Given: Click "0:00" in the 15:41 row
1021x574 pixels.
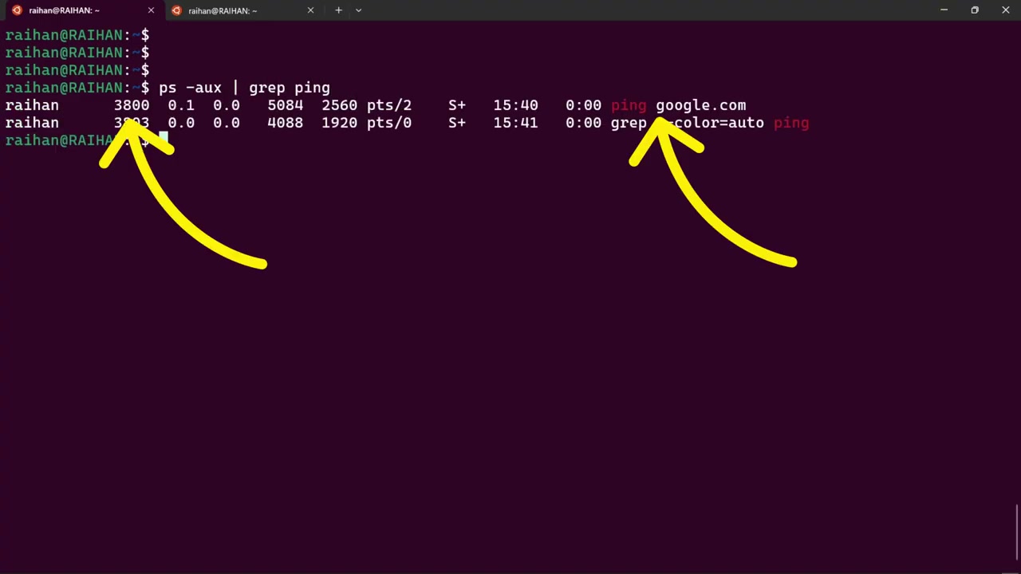Looking at the screenshot, I should (x=583, y=123).
